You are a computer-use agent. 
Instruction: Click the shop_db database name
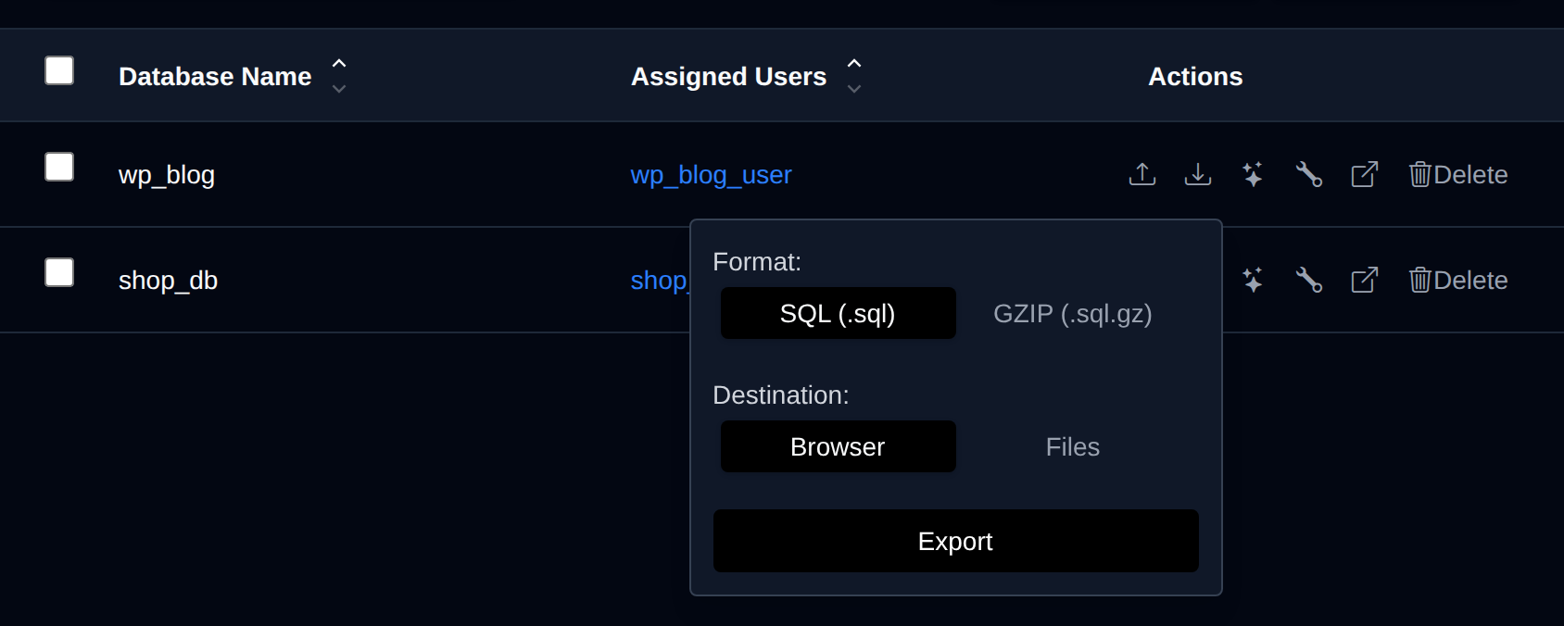(x=168, y=281)
